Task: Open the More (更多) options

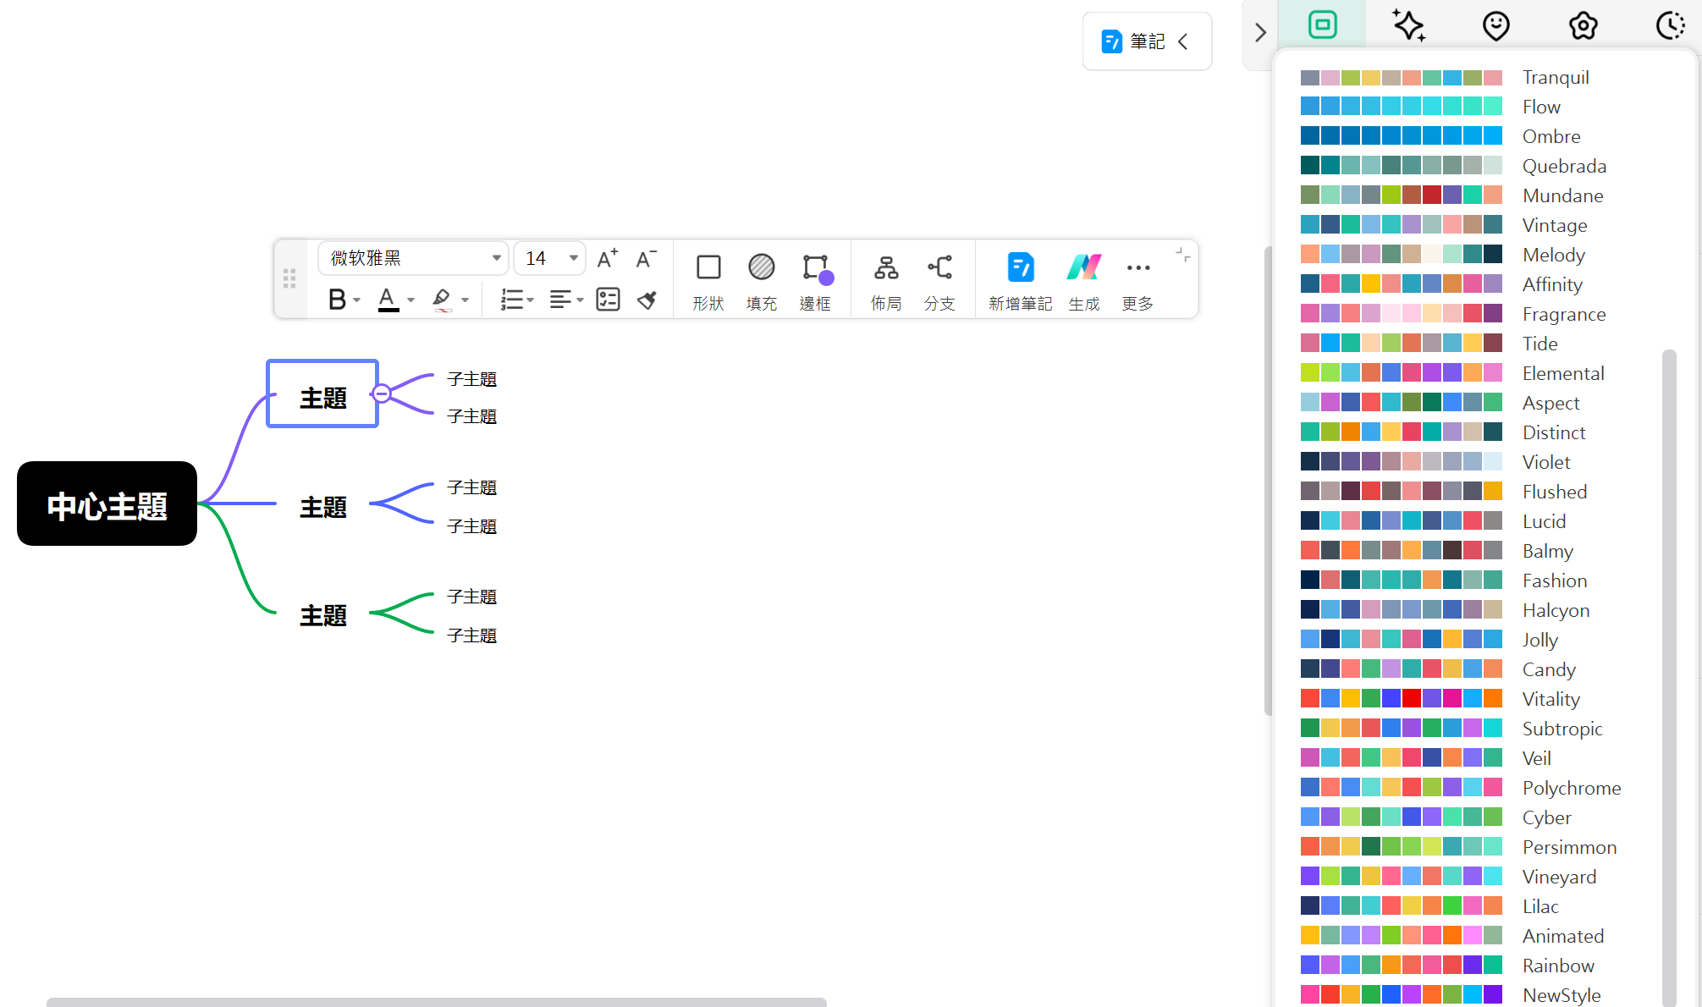Action: tap(1138, 268)
